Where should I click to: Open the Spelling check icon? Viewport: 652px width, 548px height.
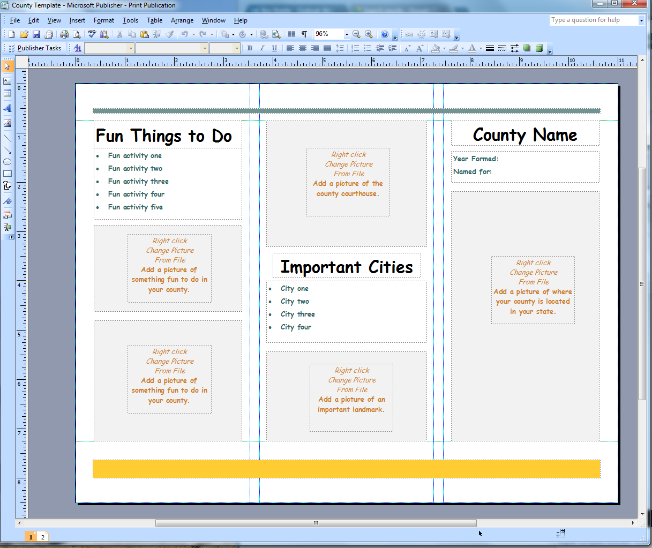coord(92,34)
